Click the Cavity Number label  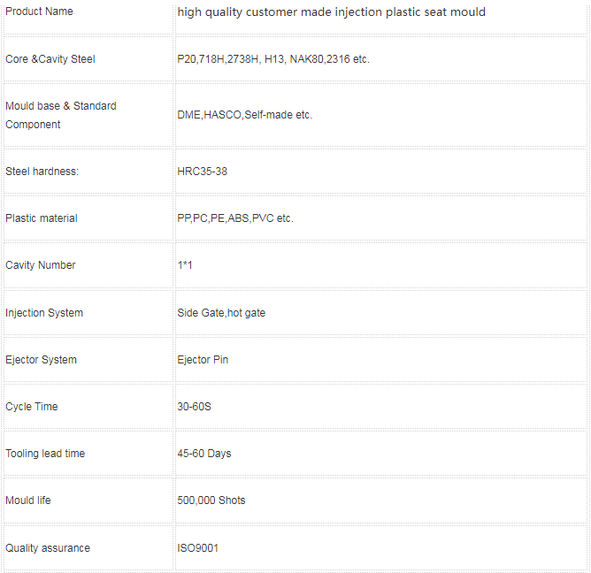(41, 265)
